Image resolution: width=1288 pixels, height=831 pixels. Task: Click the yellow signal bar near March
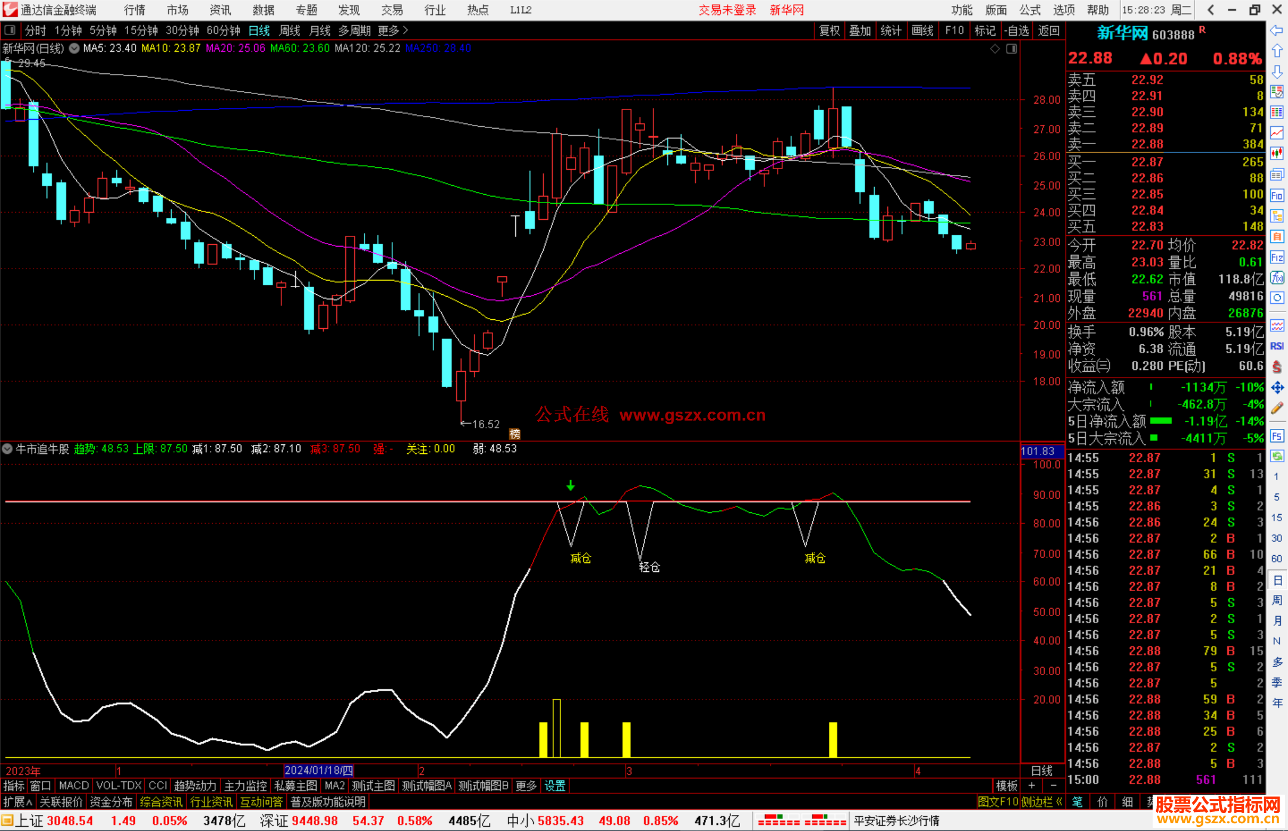(x=626, y=739)
